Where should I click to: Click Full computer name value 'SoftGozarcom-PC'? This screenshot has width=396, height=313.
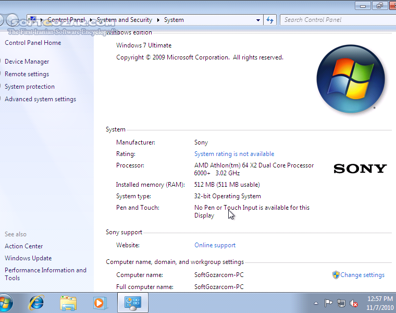pyautogui.click(x=219, y=287)
